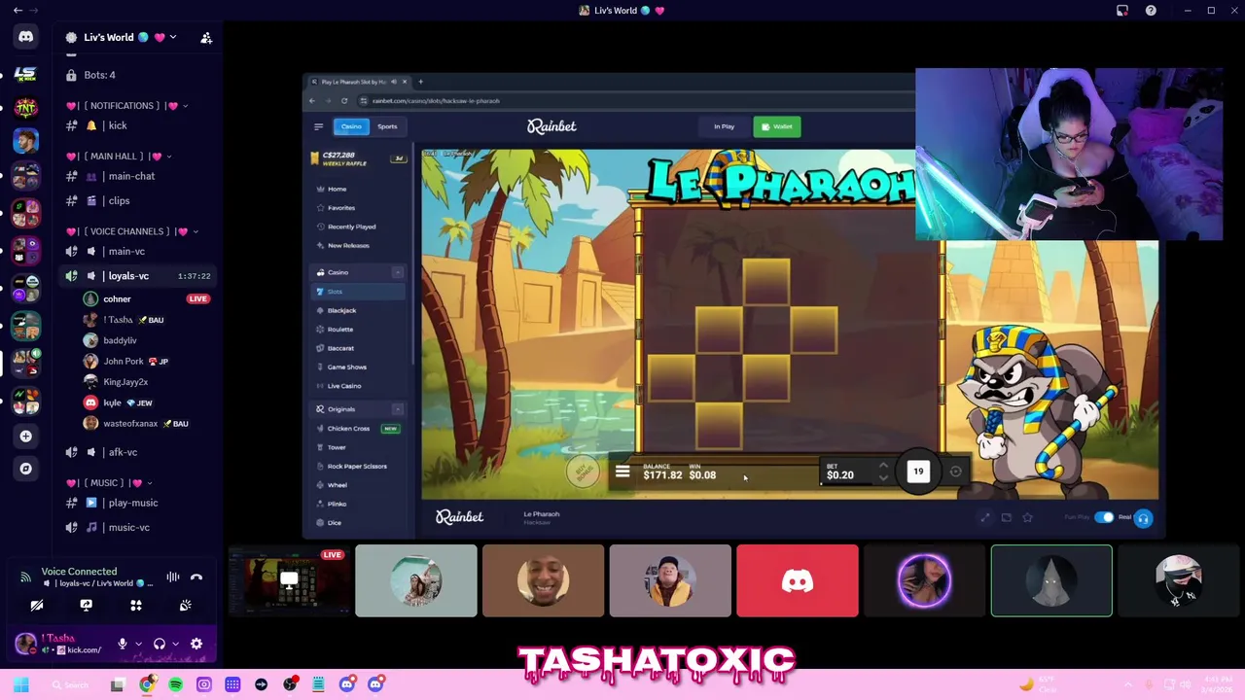Open microphone input options arrow

(138, 644)
